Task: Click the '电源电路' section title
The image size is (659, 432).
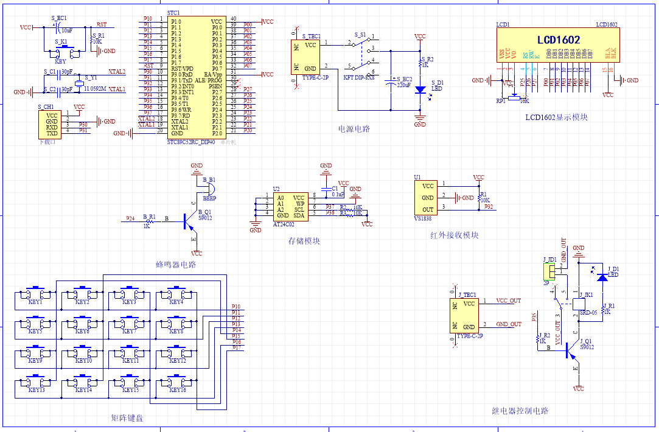Action: (x=354, y=129)
